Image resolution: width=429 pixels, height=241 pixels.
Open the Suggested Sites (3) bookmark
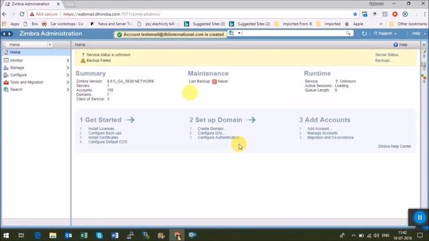coord(204,24)
